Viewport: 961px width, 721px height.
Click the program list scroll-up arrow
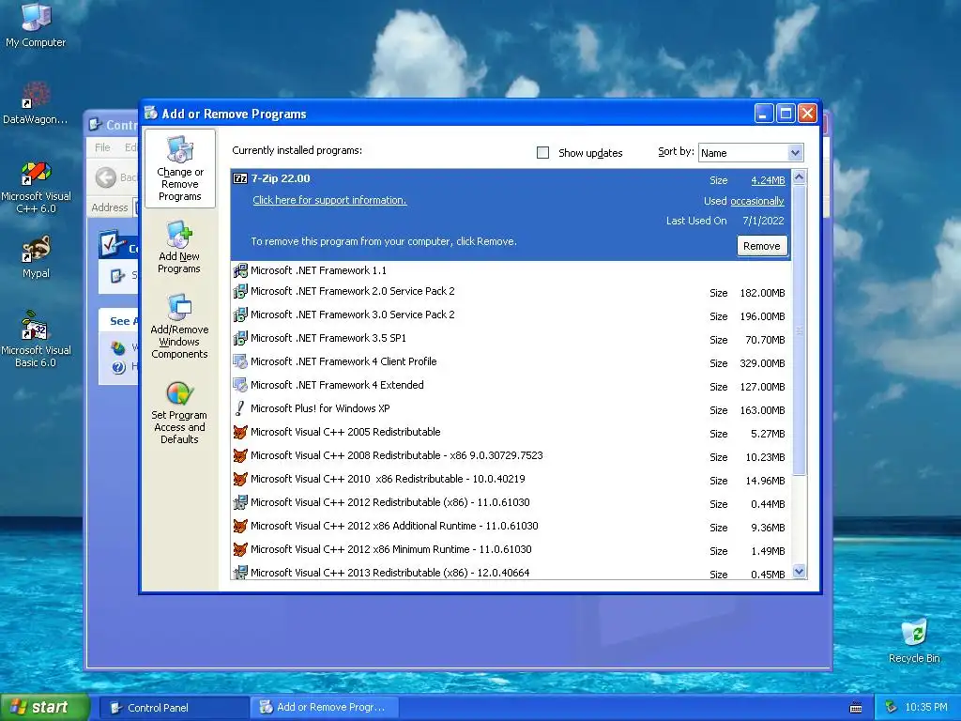tap(799, 177)
